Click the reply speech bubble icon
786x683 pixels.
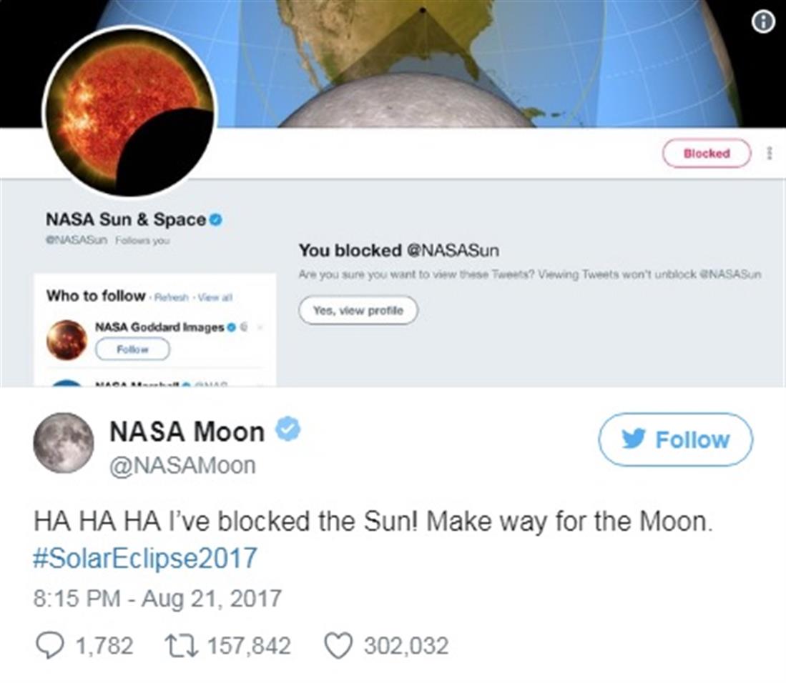point(49,646)
